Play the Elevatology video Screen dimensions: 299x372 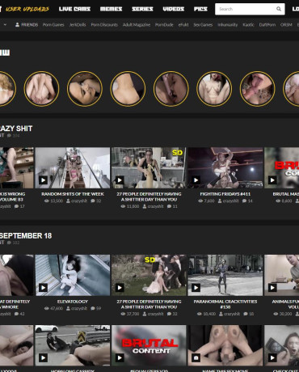click(43, 287)
